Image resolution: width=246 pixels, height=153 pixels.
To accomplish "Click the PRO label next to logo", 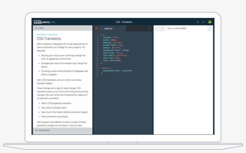I will tap(53, 22).
